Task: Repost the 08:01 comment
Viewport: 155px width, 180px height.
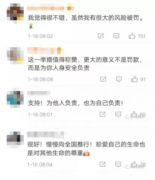Action: (103, 114)
